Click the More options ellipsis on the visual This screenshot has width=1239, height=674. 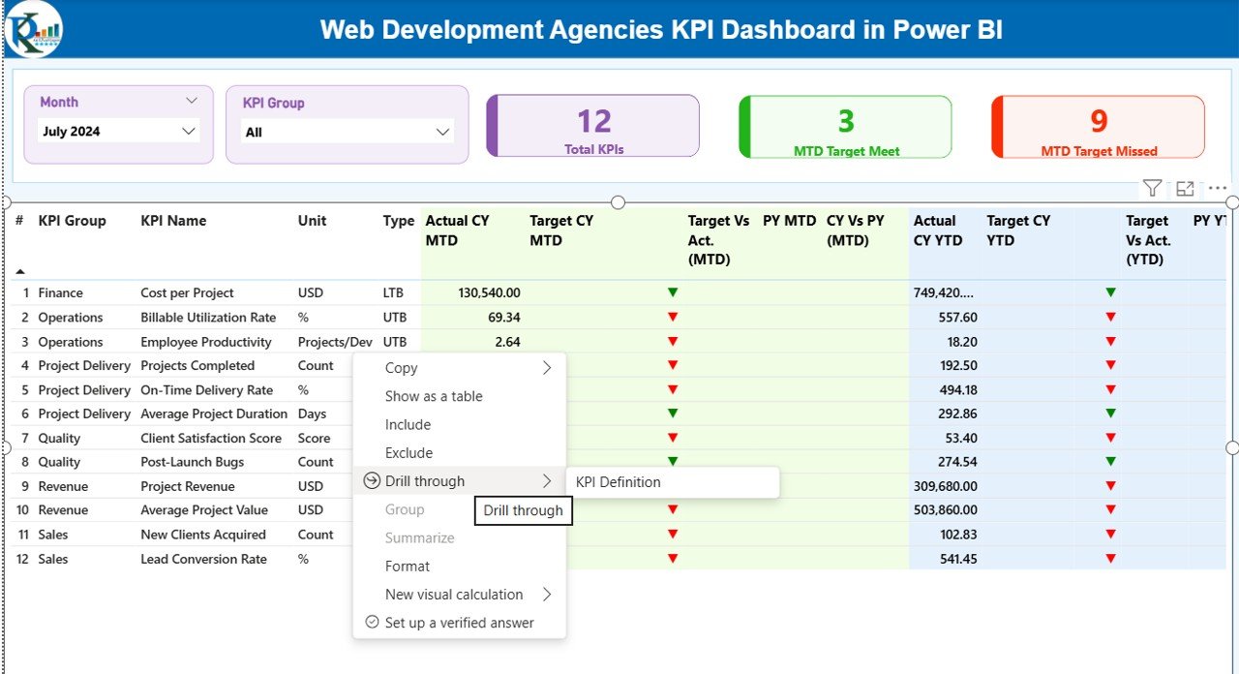1217,188
